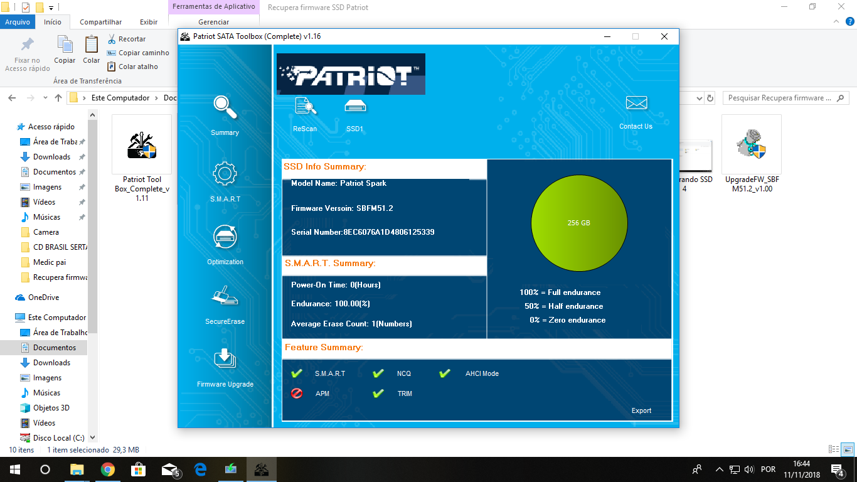Viewport: 857px width, 482px height.
Task: Click the Copiar button in ribbon
Action: (x=65, y=50)
